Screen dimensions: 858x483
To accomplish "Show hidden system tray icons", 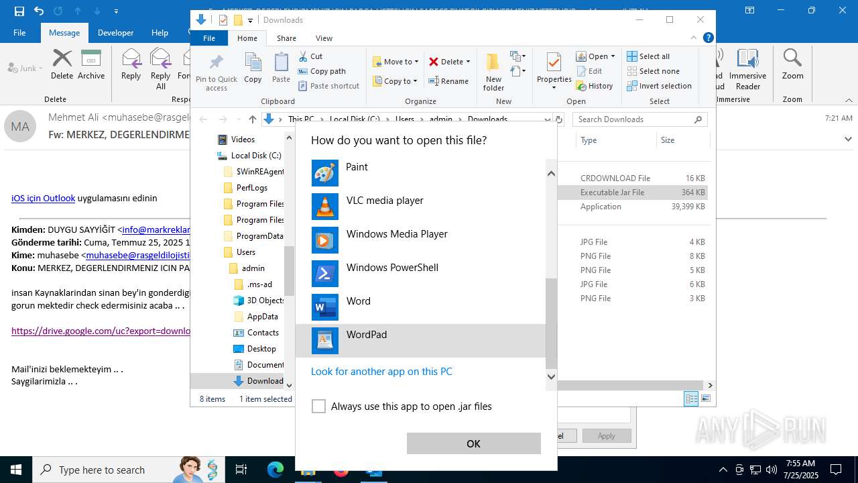I will pyautogui.click(x=723, y=470).
